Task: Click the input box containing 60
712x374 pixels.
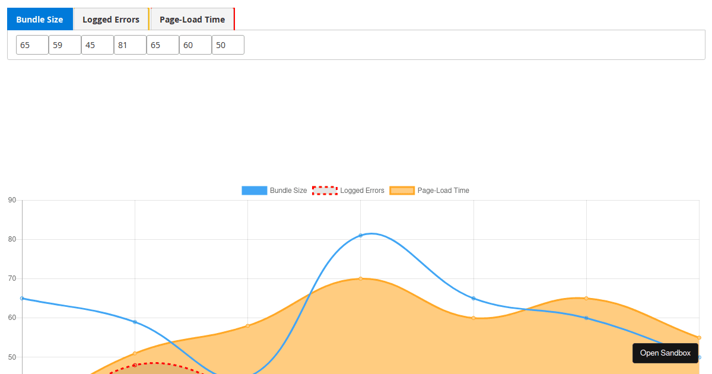Action: pos(195,45)
